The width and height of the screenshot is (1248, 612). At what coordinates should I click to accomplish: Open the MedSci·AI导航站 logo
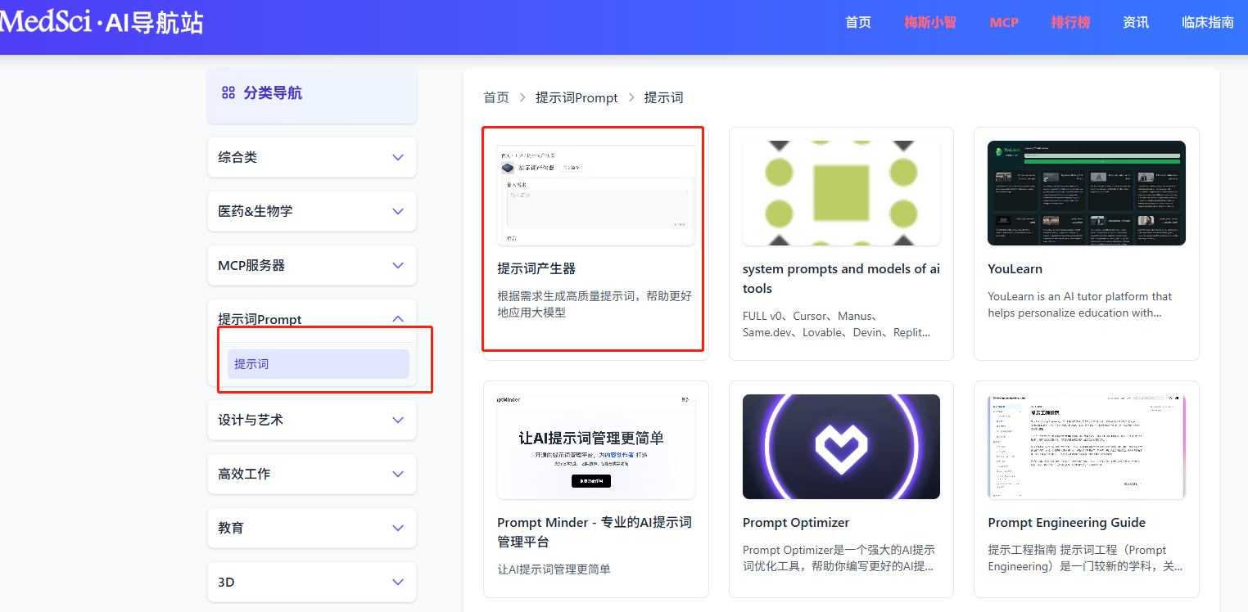[x=102, y=22]
